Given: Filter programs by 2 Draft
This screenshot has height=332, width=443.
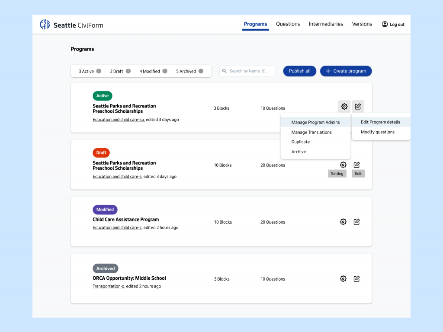Looking at the screenshot, I should (x=116, y=71).
